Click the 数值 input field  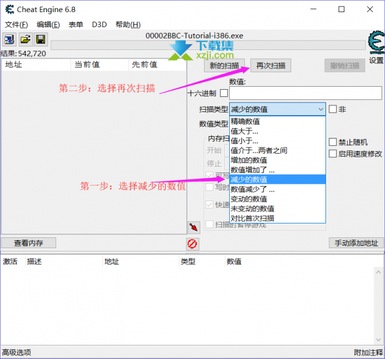(306, 93)
